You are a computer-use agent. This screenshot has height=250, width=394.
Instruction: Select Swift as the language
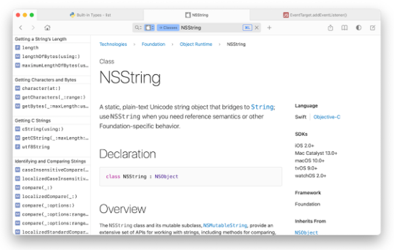301,117
